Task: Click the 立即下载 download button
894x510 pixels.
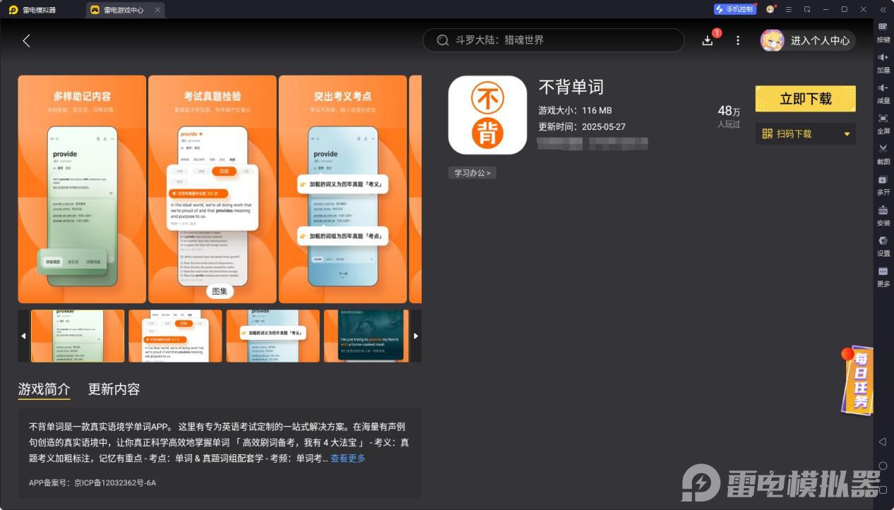Action: pyautogui.click(x=806, y=99)
